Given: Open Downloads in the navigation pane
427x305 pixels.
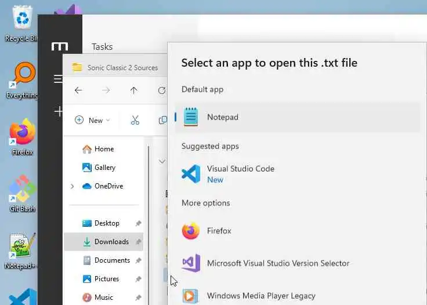Looking at the screenshot, I should click(x=103, y=242).
